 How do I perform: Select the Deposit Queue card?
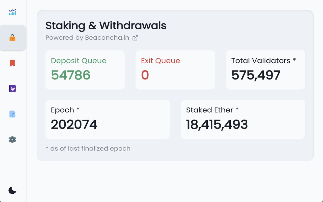click(x=85, y=70)
